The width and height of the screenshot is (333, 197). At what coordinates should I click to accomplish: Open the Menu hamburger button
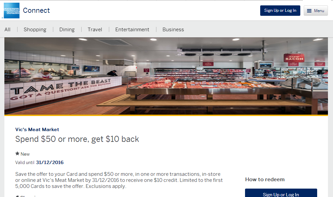(315, 11)
